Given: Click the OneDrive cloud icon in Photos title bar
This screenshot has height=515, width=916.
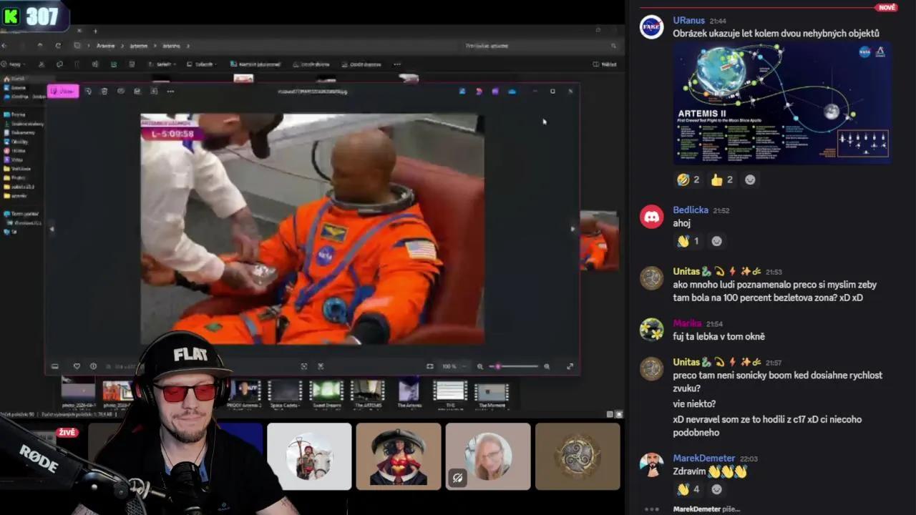Looking at the screenshot, I should tap(512, 91).
